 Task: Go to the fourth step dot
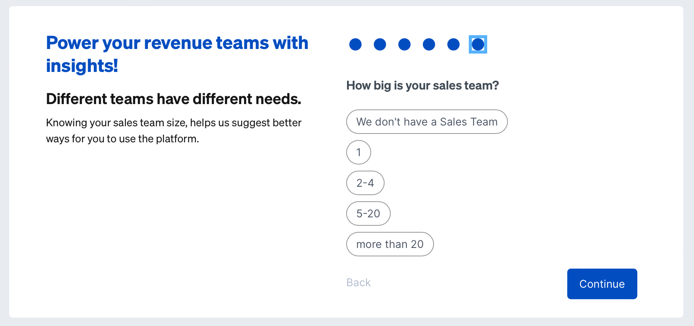tap(429, 44)
